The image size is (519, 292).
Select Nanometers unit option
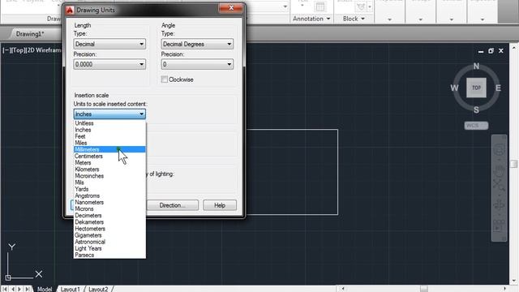pos(109,202)
